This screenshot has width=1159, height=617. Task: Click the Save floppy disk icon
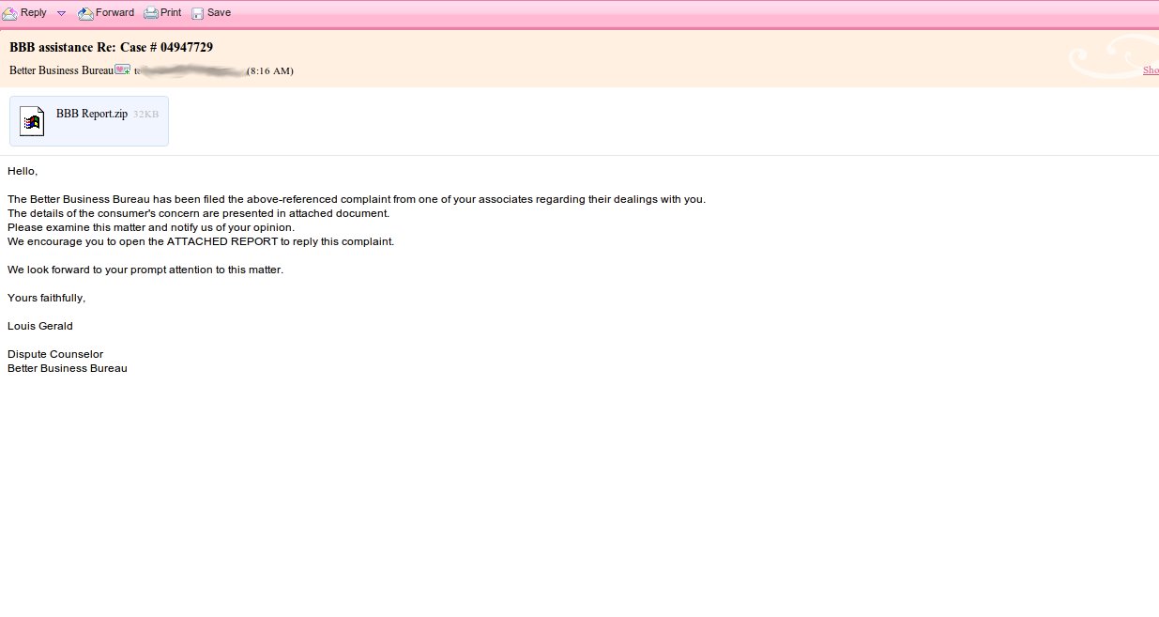pos(197,13)
